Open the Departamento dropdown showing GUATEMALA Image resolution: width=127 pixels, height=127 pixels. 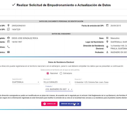click(26, 82)
